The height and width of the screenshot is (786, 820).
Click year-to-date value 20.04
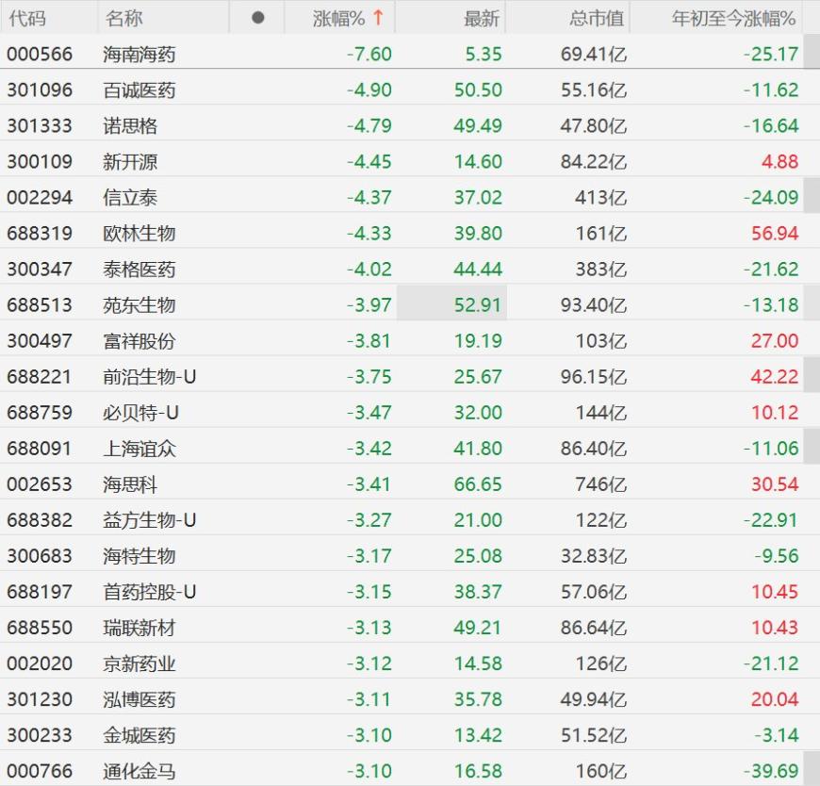point(775,699)
